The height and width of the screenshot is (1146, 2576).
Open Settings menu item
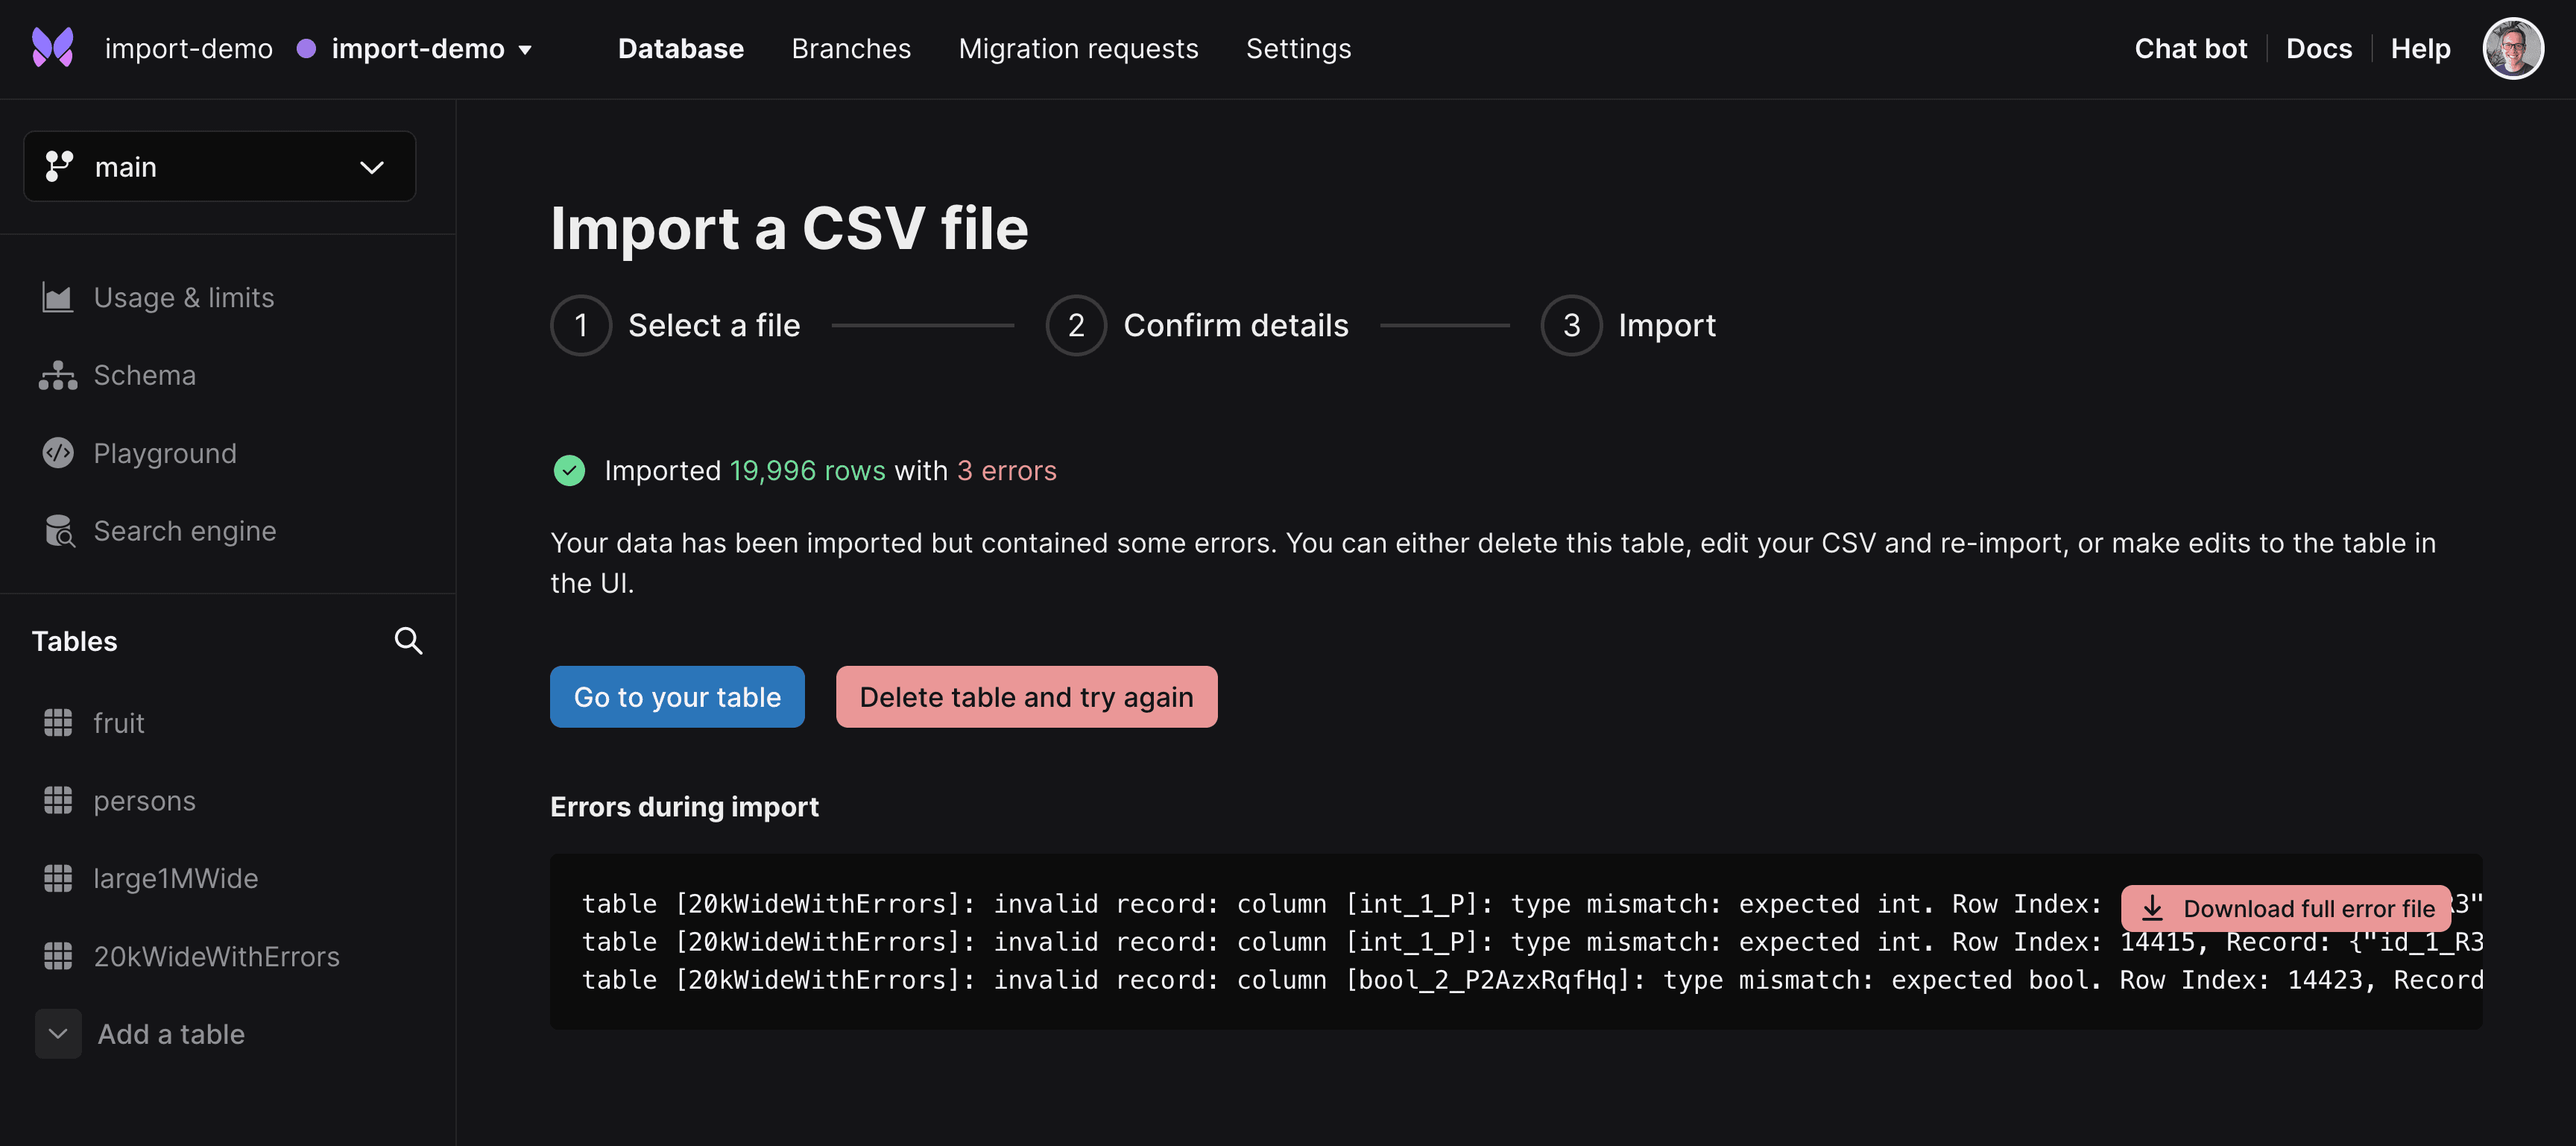pyautogui.click(x=1298, y=46)
